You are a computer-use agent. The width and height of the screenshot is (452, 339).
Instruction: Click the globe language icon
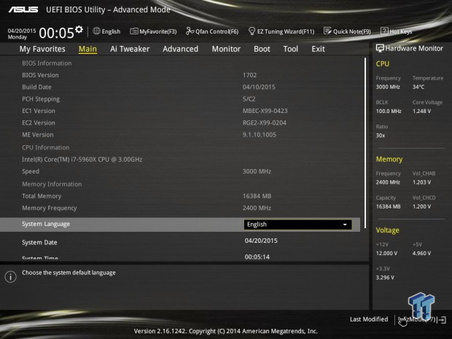click(96, 31)
